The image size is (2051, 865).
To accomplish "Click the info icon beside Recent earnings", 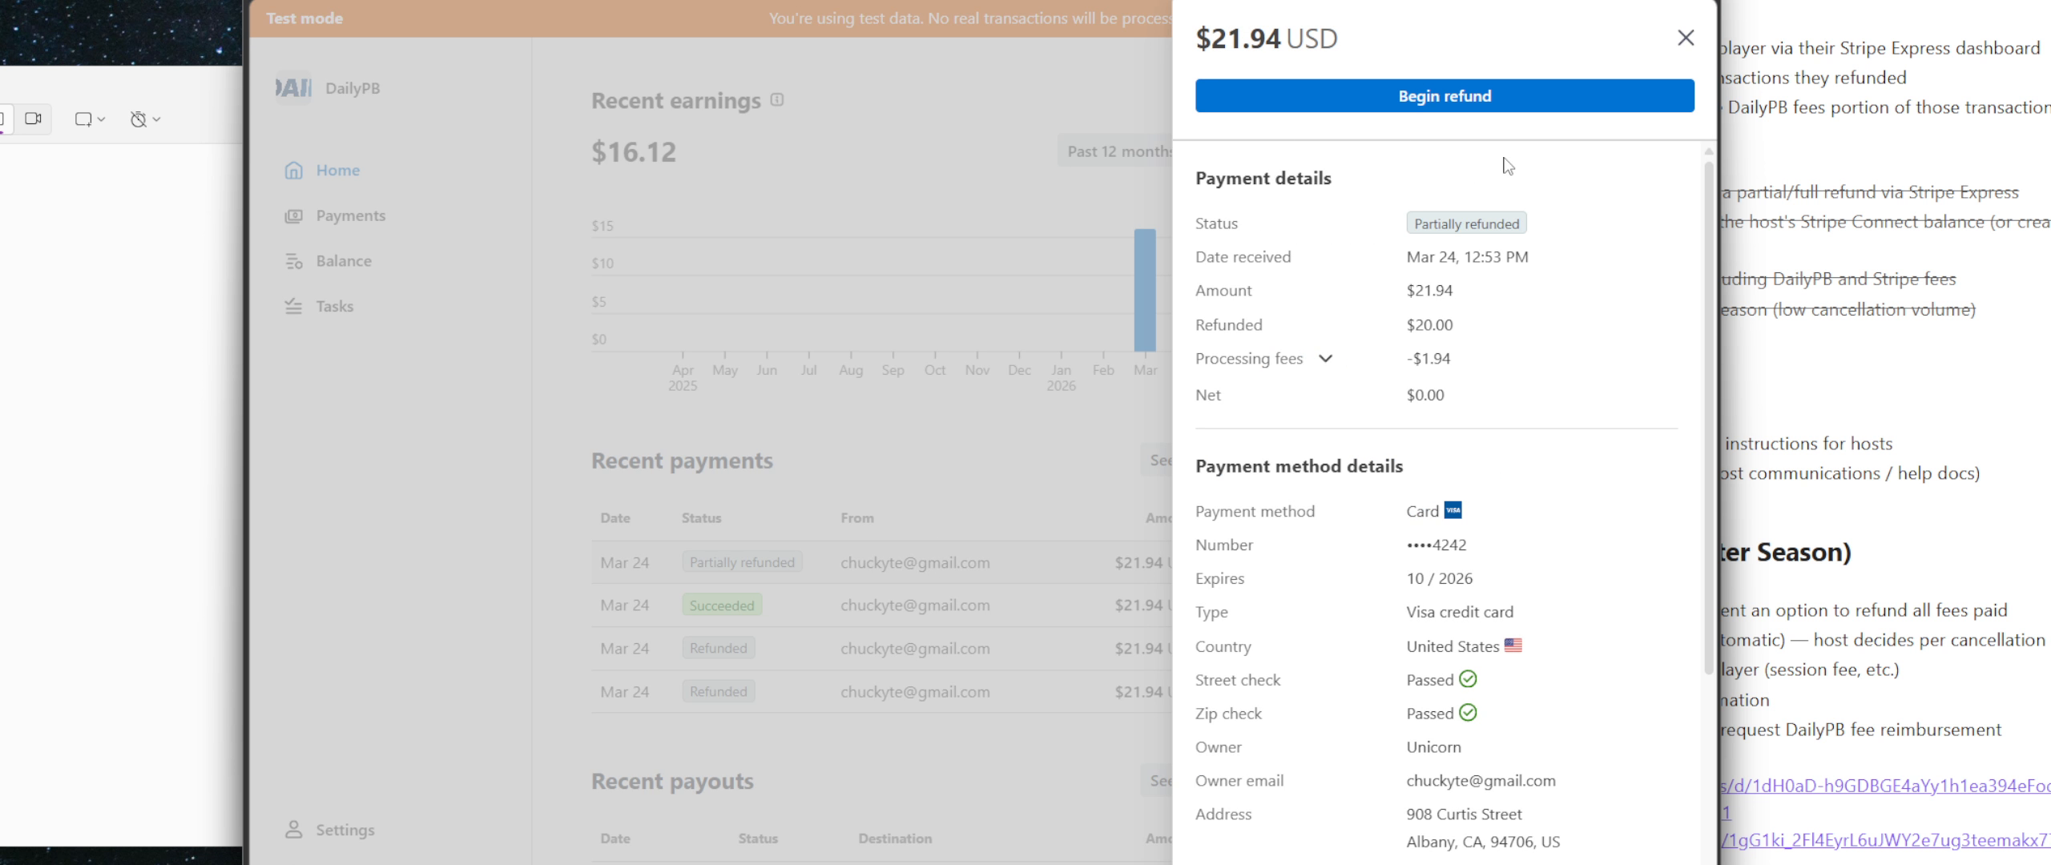I will (x=776, y=100).
